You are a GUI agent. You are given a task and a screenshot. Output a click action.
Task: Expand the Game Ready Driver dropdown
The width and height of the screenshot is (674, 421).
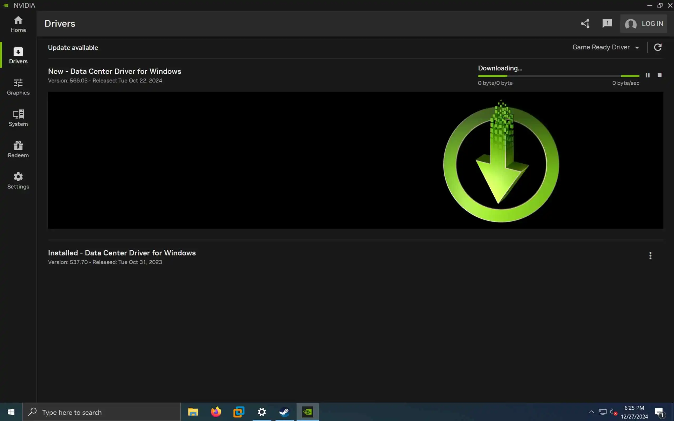click(606, 47)
